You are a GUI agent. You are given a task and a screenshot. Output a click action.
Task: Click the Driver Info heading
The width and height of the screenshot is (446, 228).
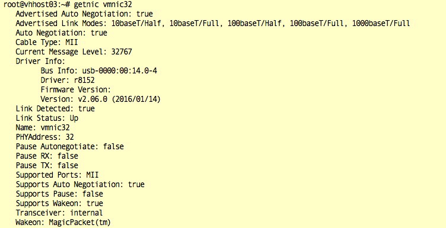pyautogui.click(x=40, y=62)
